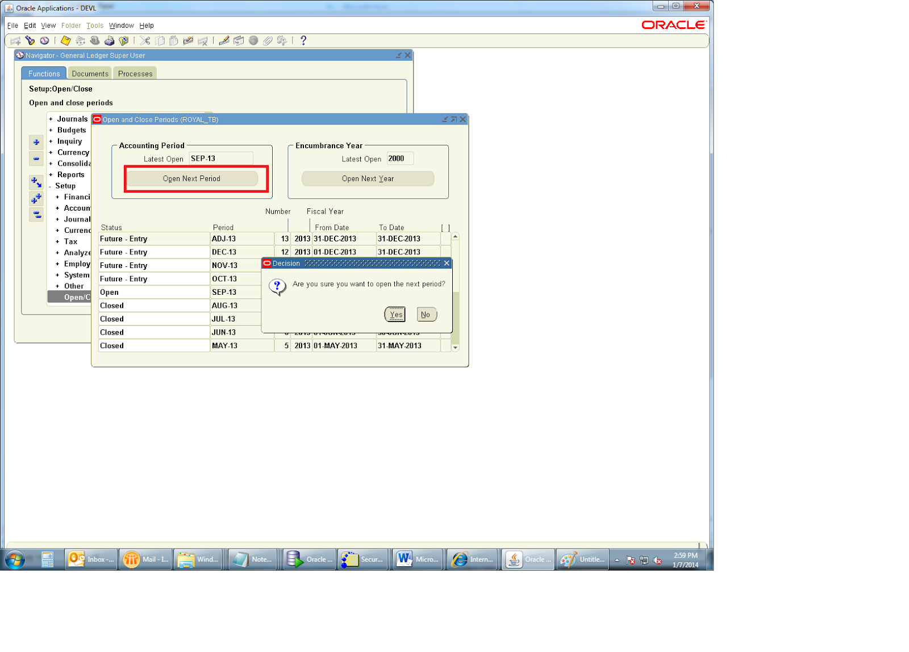Click the Latest Open period field SEP-13
This screenshot has height=652, width=909.
click(221, 158)
